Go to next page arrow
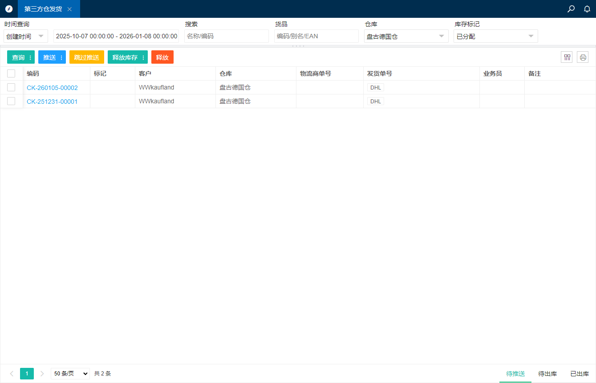 pos(42,374)
